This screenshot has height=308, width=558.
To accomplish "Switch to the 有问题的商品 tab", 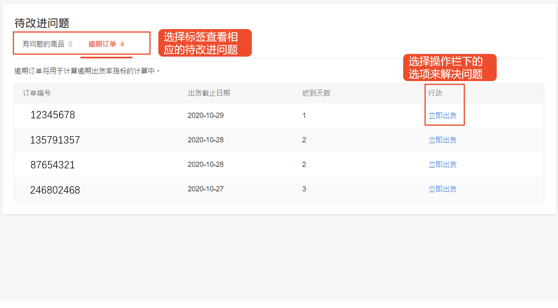I will tap(47, 44).
